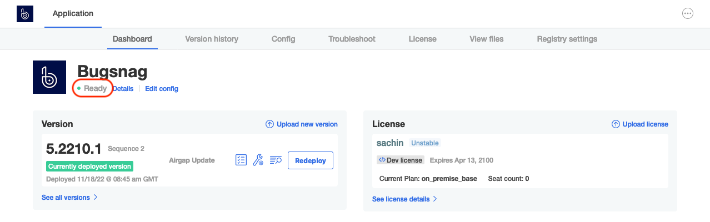Click the Airgap Update label
710x222 pixels.
(x=192, y=160)
